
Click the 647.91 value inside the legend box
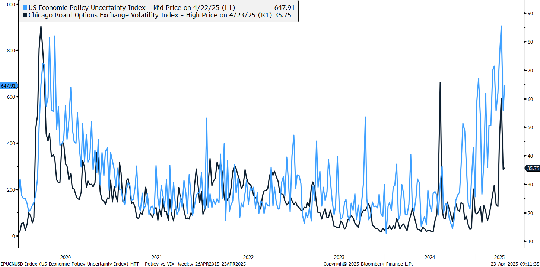tap(284, 7)
